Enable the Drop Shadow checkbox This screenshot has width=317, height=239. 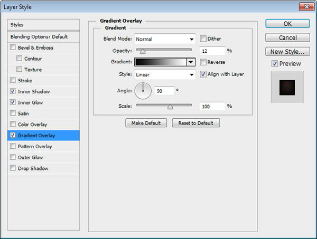pos(13,168)
